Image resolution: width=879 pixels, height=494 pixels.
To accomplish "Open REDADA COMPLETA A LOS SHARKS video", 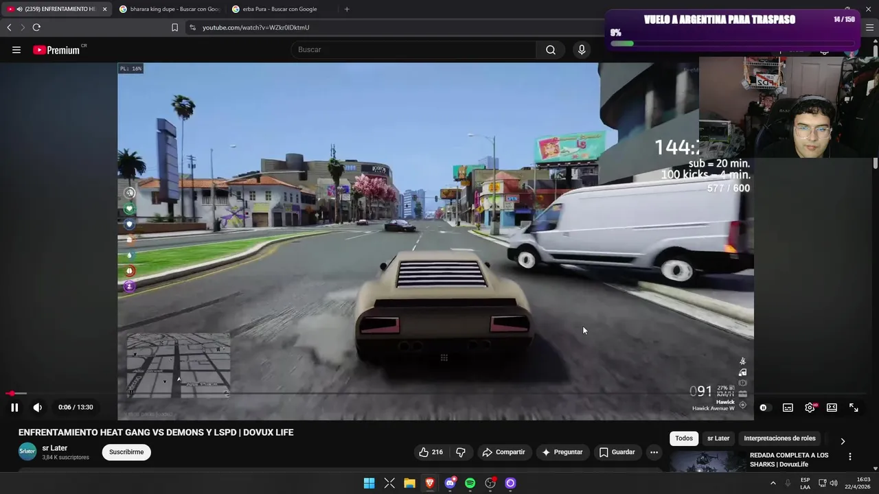I will pyautogui.click(x=789, y=460).
